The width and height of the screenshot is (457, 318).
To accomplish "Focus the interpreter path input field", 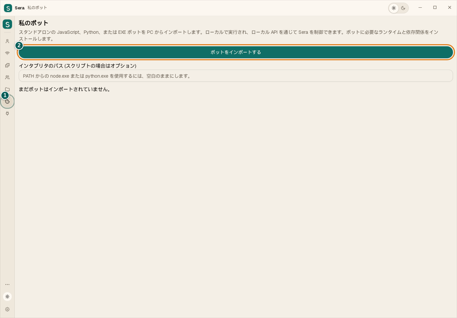I will (x=236, y=76).
